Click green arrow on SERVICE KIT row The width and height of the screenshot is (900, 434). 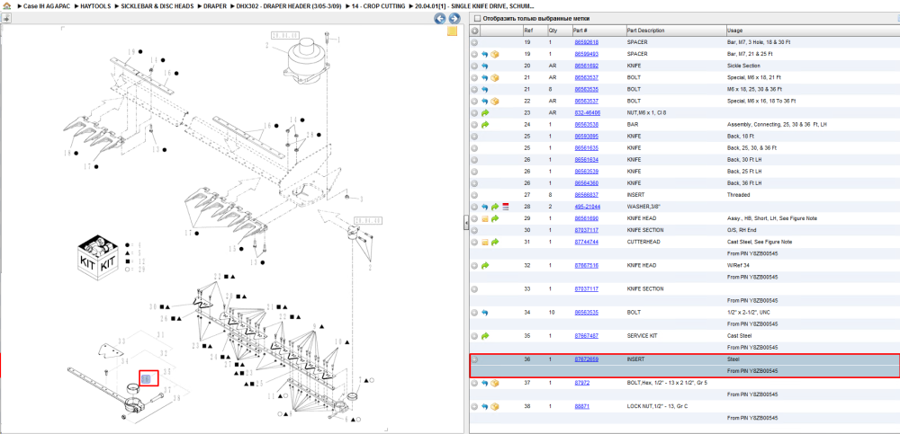(x=485, y=336)
